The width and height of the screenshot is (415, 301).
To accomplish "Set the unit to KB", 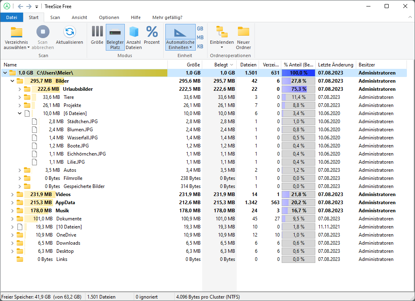I will click(200, 47).
